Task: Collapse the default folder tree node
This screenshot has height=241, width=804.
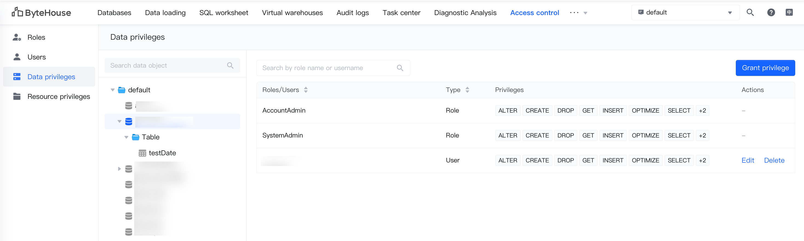Action: click(x=113, y=90)
